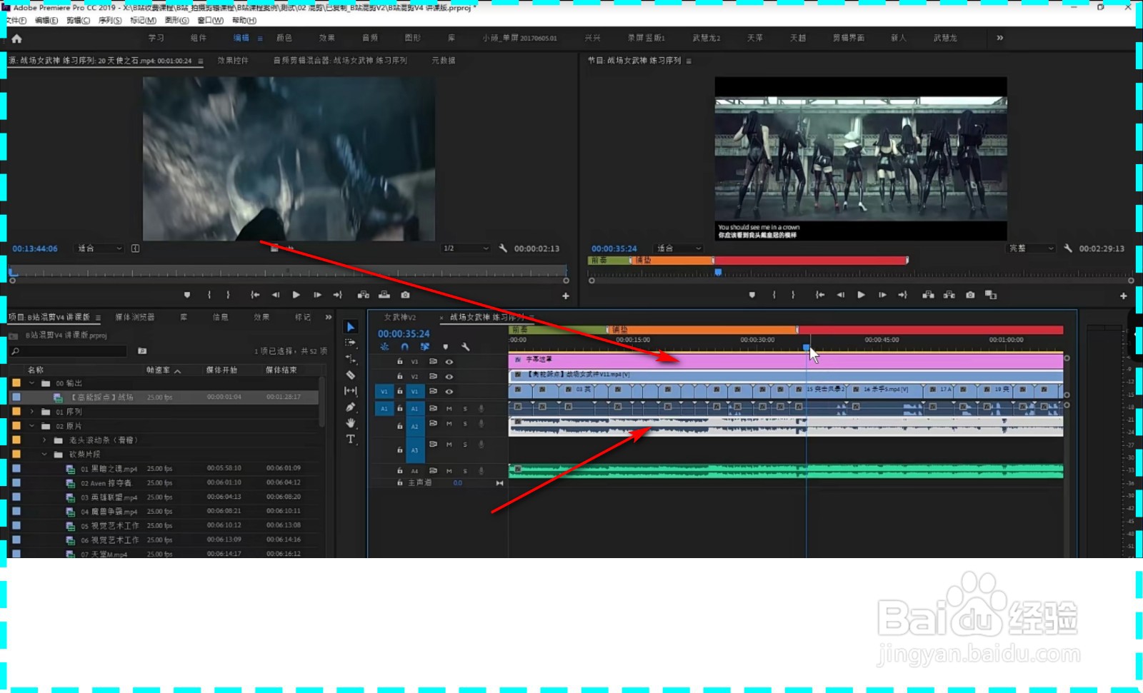Go to In point in Program monitor
1143x693 pixels.
click(x=820, y=295)
